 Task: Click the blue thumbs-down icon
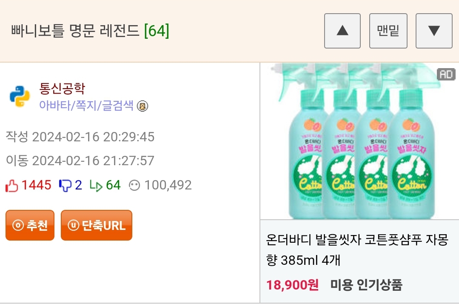[x=65, y=185]
